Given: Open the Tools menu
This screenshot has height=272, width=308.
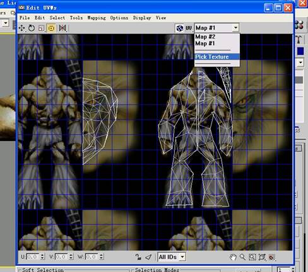Looking at the screenshot, I should pyautogui.click(x=76, y=18).
